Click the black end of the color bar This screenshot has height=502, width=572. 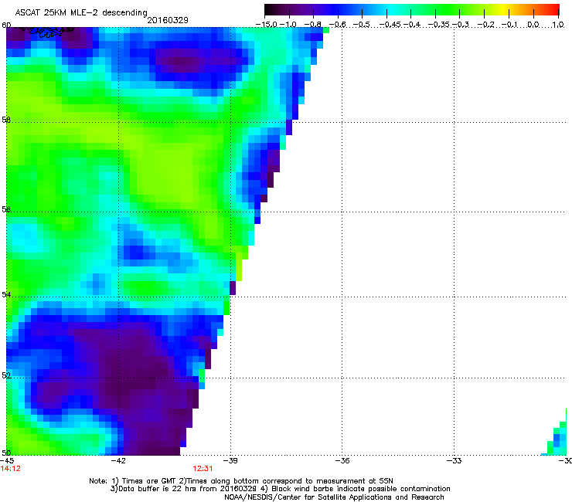[x=269, y=10]
